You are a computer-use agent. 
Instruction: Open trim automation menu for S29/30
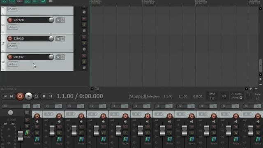13,46
